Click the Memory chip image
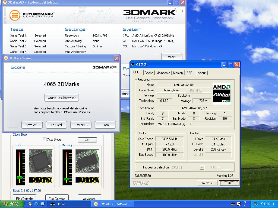 [x=87, y=161]
